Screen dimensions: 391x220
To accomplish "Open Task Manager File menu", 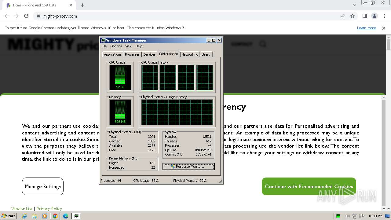I will click(x=104, y=46).
